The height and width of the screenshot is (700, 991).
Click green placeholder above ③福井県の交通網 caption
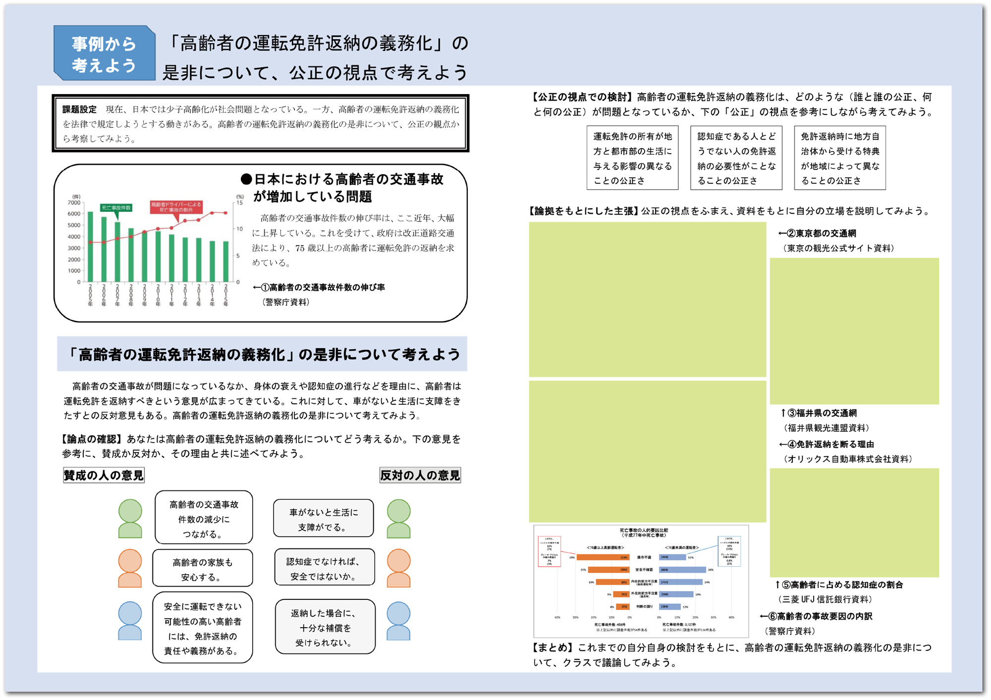[854, 331]
